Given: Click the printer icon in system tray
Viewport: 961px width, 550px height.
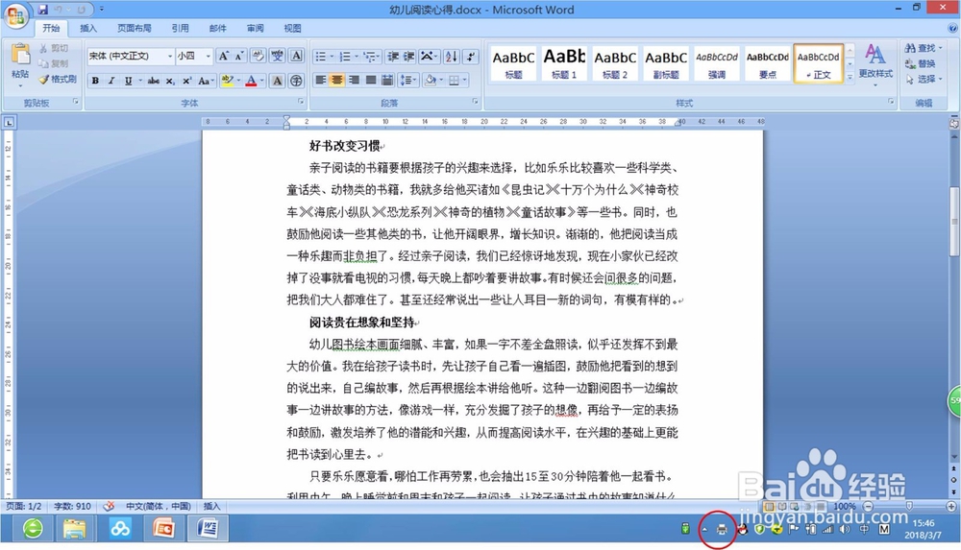Looking at the screenshot, I should click(x=722, y=529).
